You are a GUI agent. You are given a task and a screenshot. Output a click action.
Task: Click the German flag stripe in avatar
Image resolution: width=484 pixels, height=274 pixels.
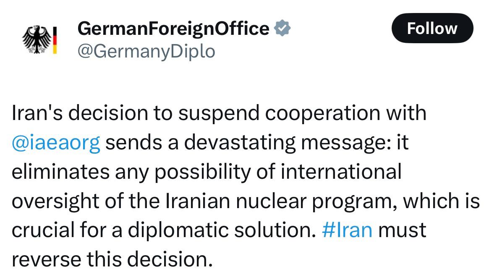55,40
